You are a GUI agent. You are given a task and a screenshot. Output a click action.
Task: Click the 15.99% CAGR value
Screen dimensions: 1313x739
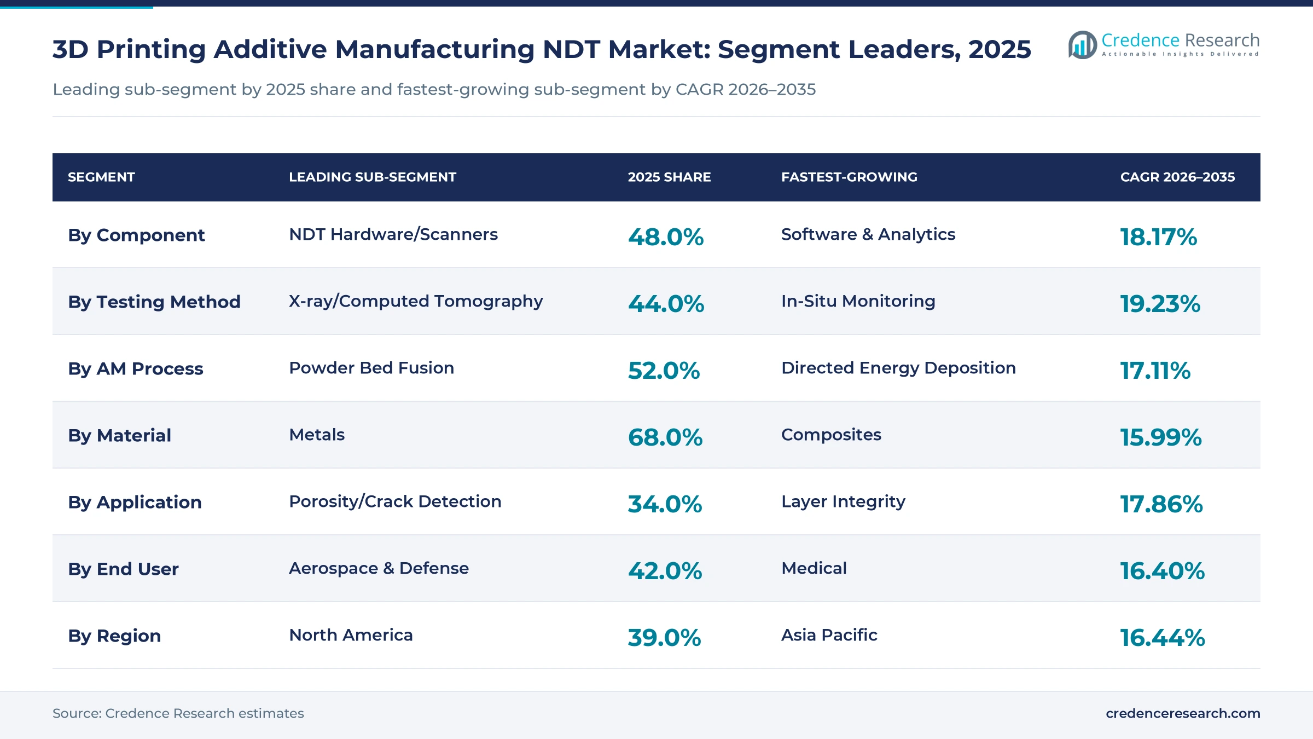[x=1161, y=437]
